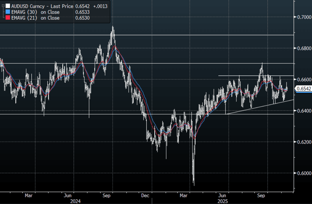Select the rising diagonal trendline under recent prices
This screenshot has height=204, width=312.
click(x=262, y=107)
